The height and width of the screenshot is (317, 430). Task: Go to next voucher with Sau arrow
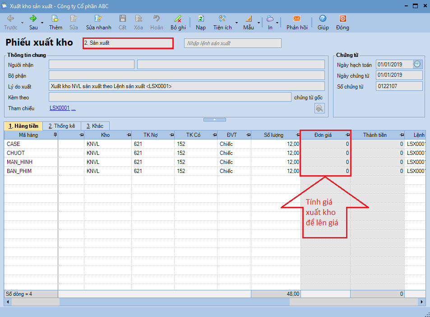(33, 19)
